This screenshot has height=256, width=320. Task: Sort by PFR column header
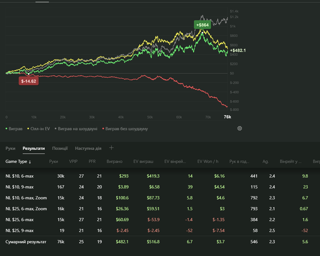(92, 162)
